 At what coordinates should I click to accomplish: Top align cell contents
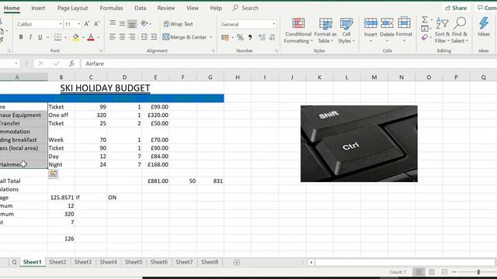tap(113, 24)
